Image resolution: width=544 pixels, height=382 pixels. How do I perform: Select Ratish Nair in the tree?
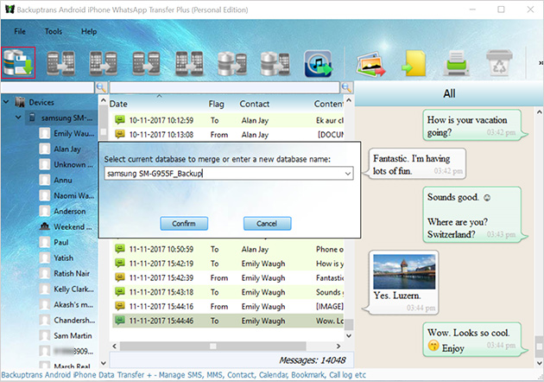[x=65, y=274]
